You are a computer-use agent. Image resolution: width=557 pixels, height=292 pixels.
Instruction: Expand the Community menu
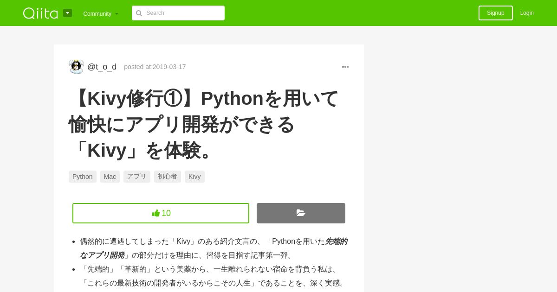coord(101,13)
